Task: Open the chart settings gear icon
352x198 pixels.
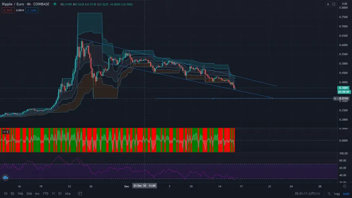Action: (344, 186)
